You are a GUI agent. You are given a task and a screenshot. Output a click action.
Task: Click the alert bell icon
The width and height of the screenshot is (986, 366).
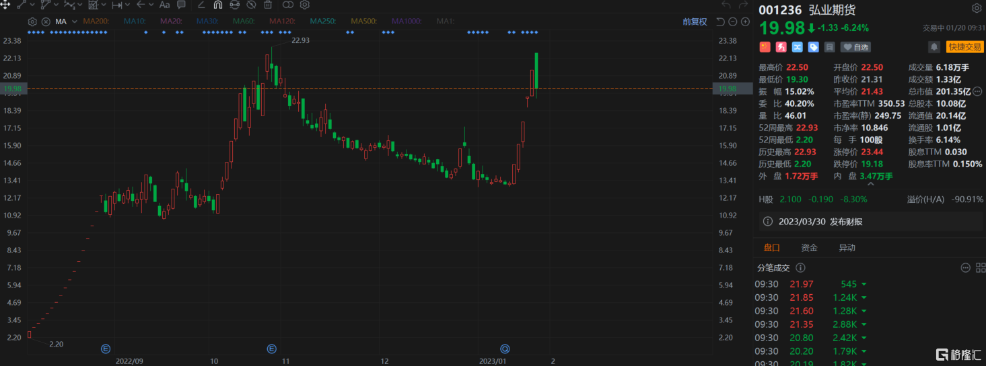click(934, 47)
